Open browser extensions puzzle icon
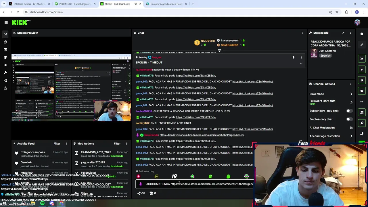This screenshot has width=368, height=207. pyautogui.click(x=346, y=12)
